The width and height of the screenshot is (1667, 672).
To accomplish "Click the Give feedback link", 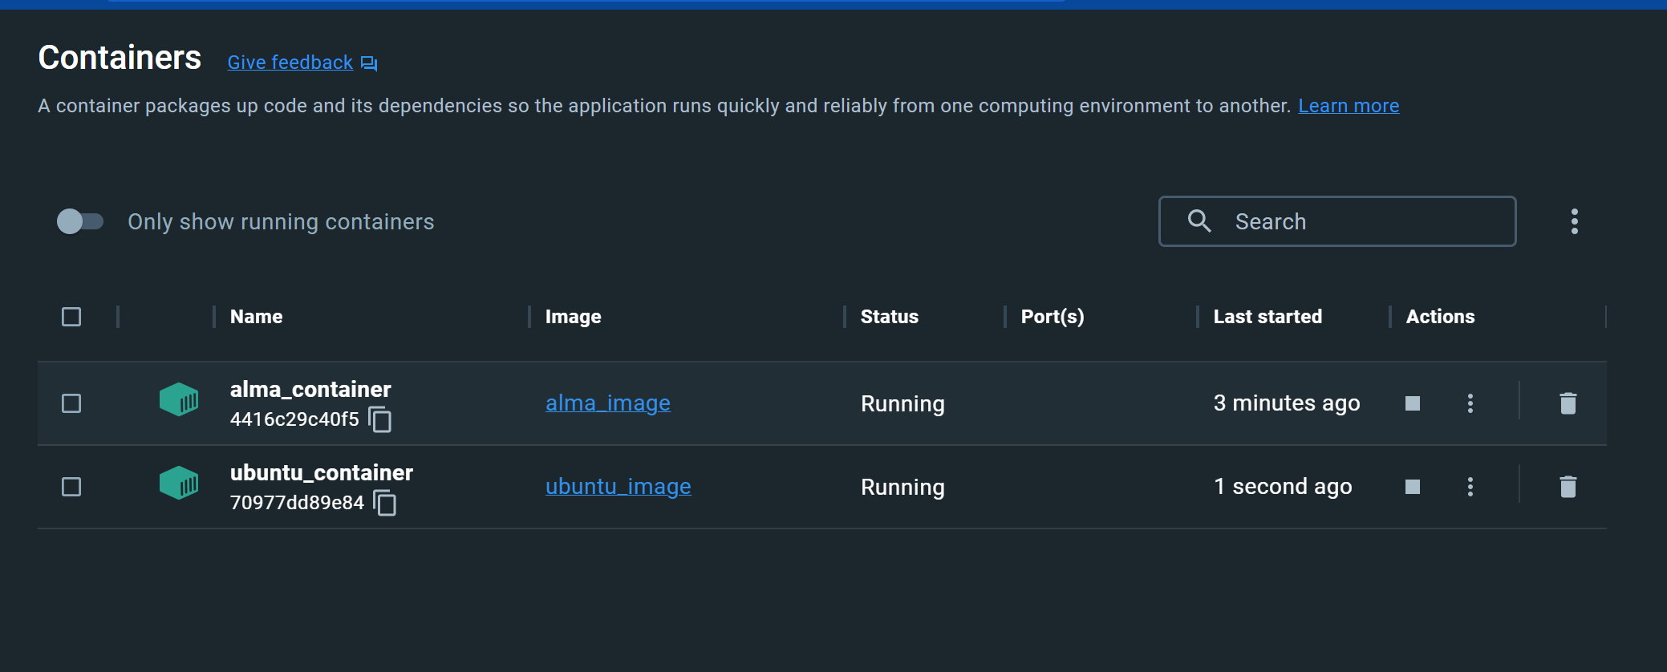I will (290, 63).
